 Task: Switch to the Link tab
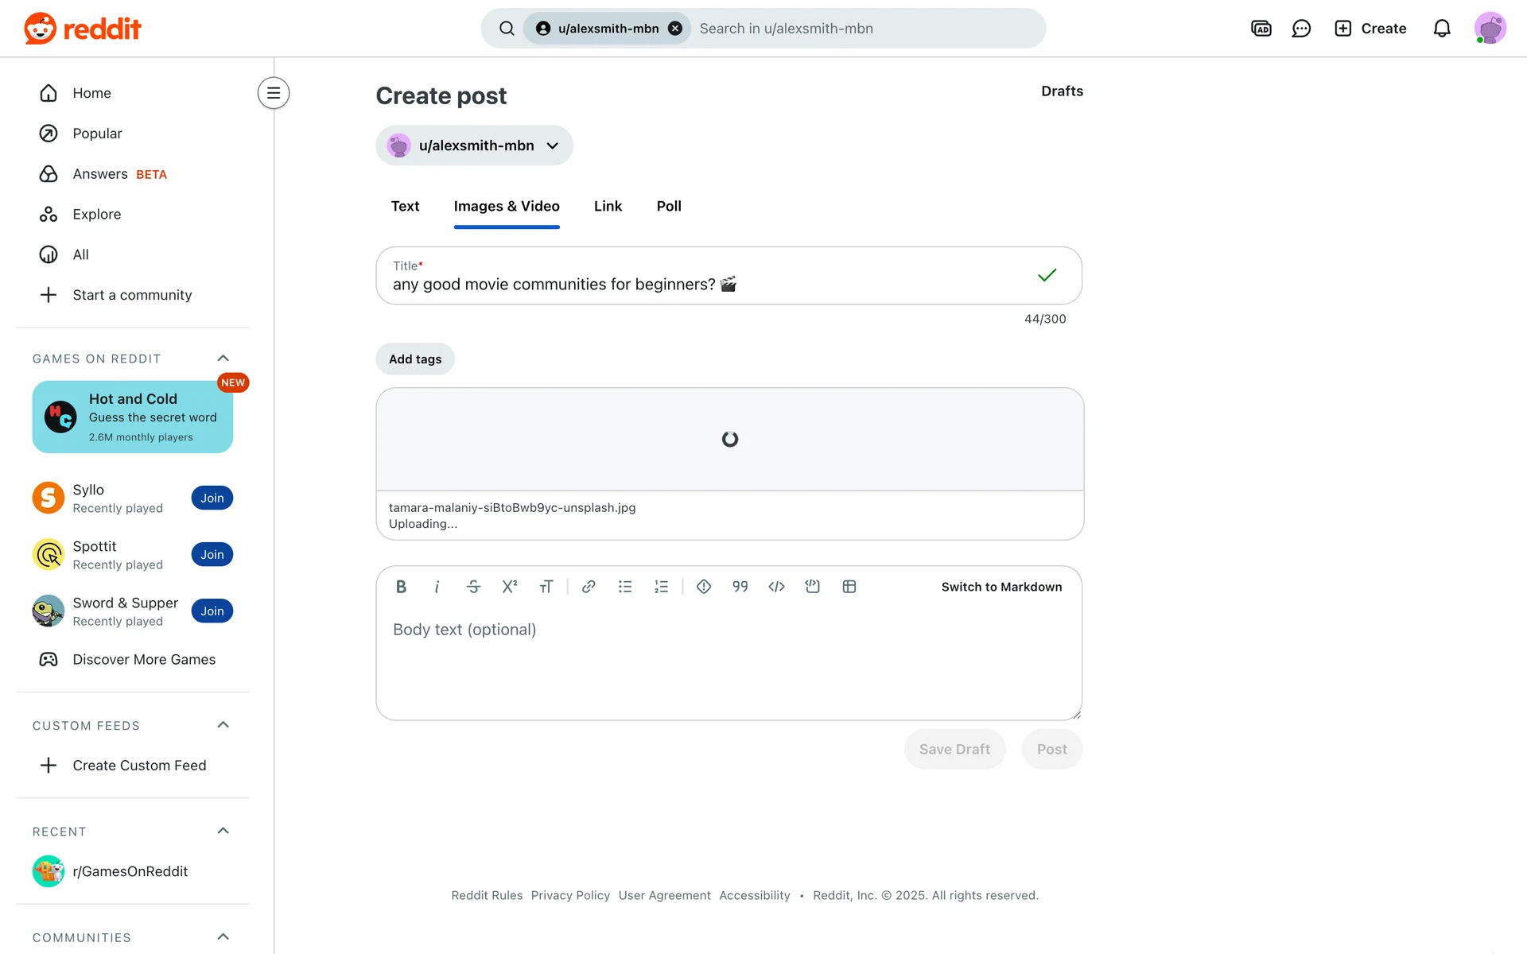pos(608,207)
